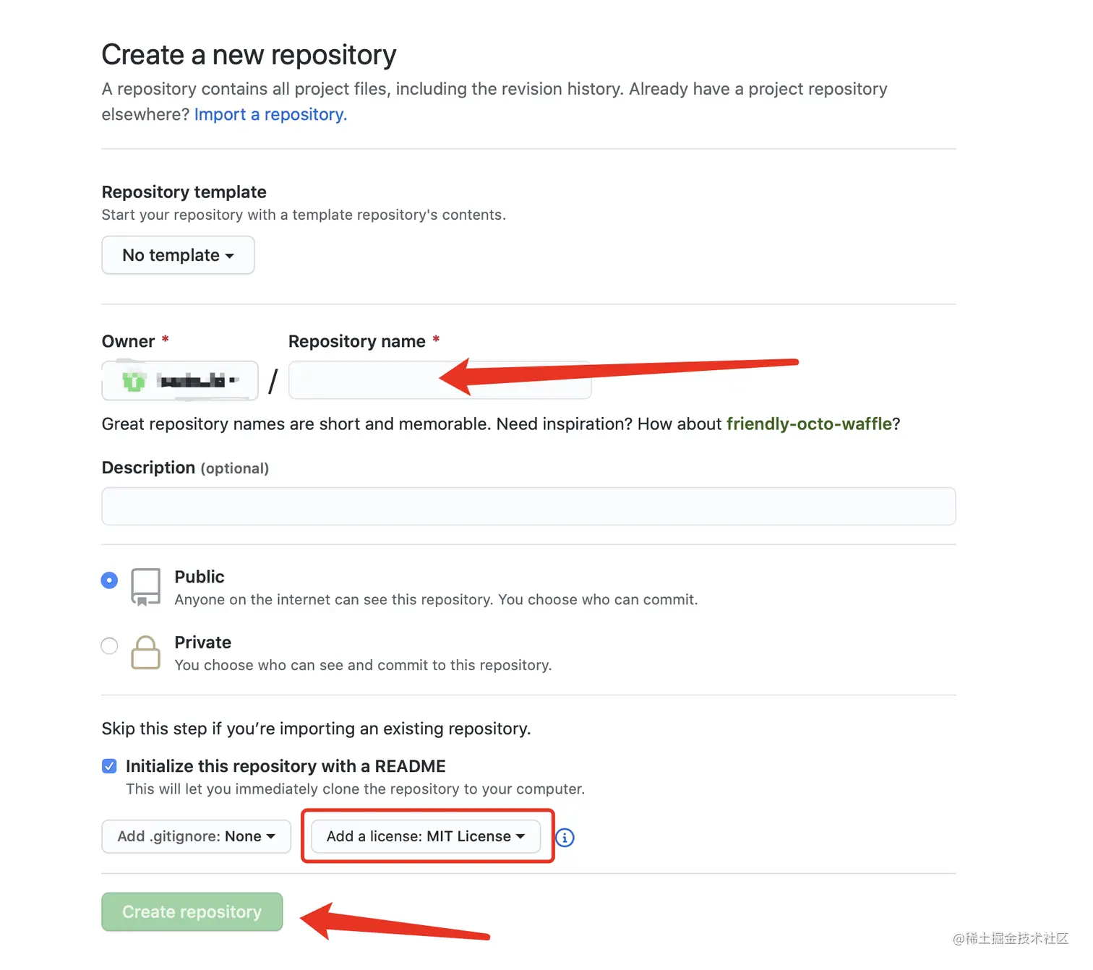The height and width of the screenshot is (970, 1093).
Task: Open the Add a license: MIT License dropdown
Action: [425, 836]
